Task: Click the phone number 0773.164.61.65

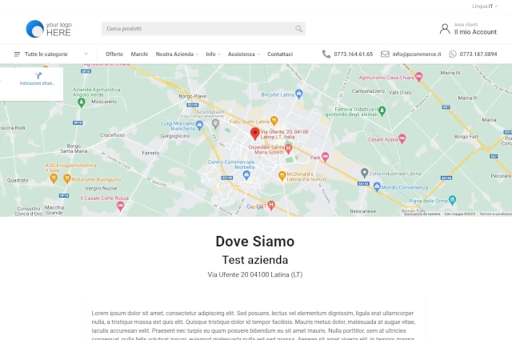Action: (354, 54)
